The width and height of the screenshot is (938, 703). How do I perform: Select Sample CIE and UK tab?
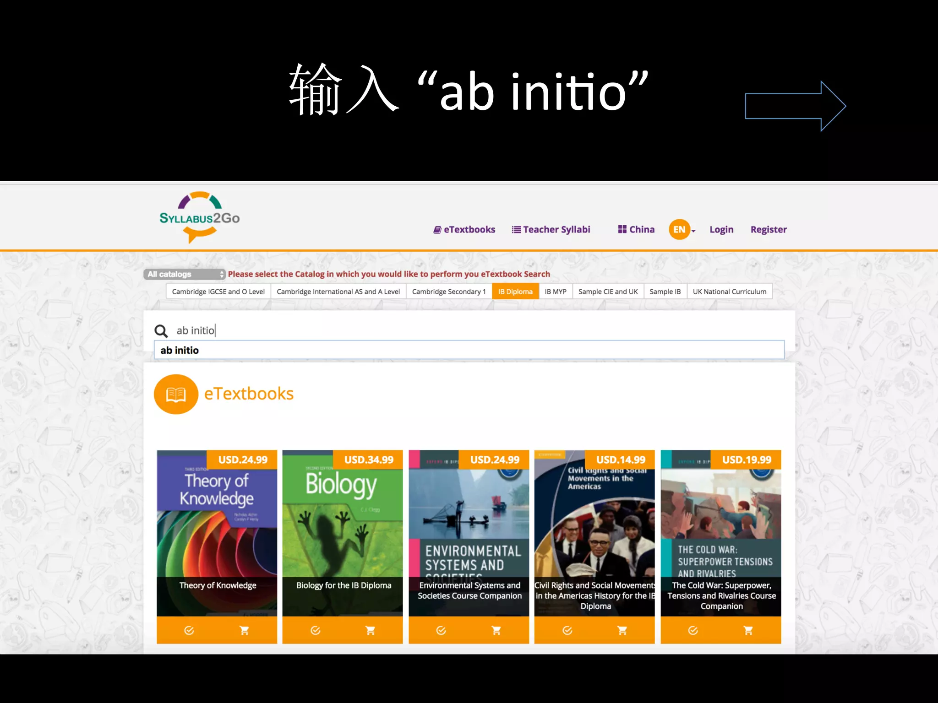tap(608, 292)
